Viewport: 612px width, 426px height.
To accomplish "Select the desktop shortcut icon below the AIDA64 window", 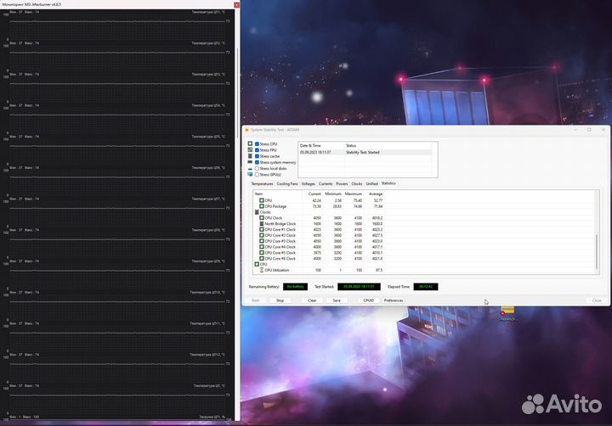I will click(507, 311).
